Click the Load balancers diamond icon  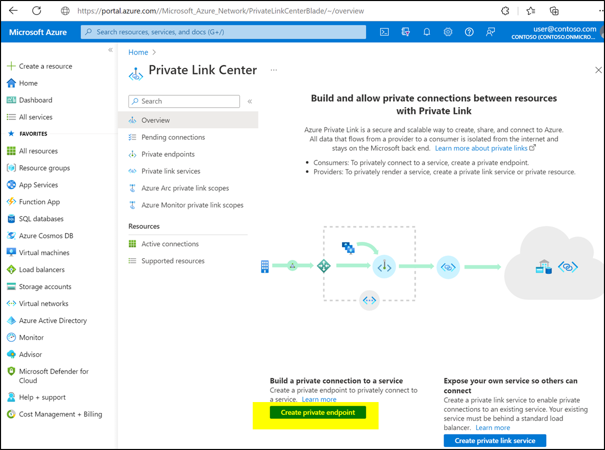[x=11, y=270]
